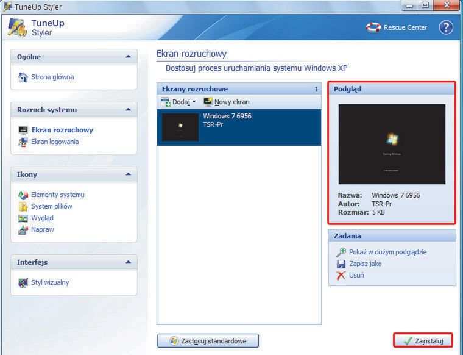463x355 pixels.
Task: Collapse the Interfejs panel
Action: pos(128,262)
